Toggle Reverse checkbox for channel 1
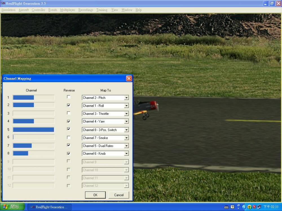 point(69,97)
